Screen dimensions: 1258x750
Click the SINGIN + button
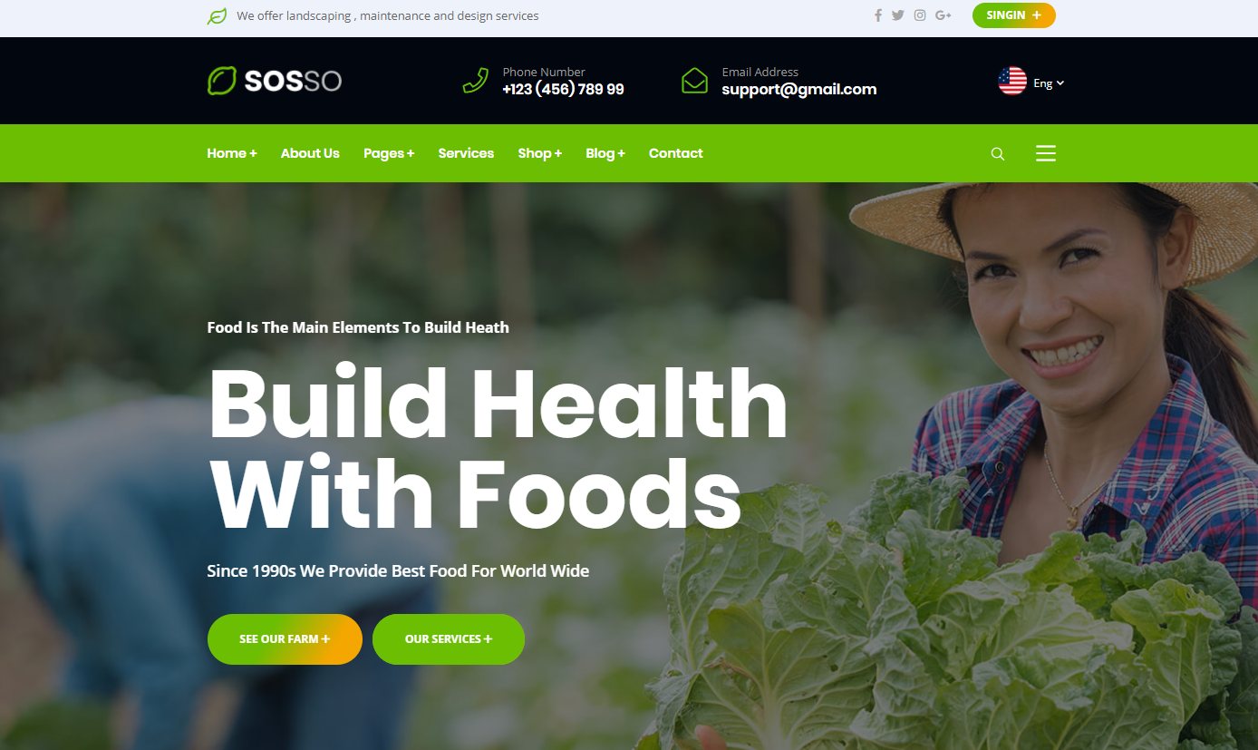[x=1014, y=15]
